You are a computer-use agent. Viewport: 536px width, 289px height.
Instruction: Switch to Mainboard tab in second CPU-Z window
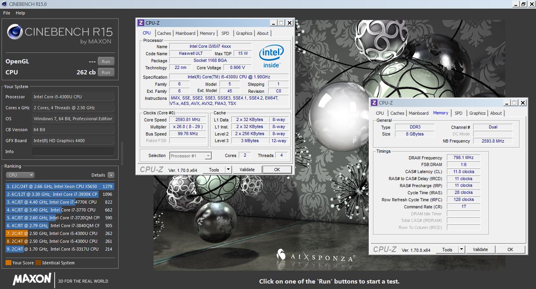pos(419,113)
